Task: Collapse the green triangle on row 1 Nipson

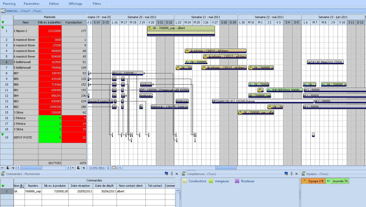Action: pyautogui.click(x=3, y=27)
